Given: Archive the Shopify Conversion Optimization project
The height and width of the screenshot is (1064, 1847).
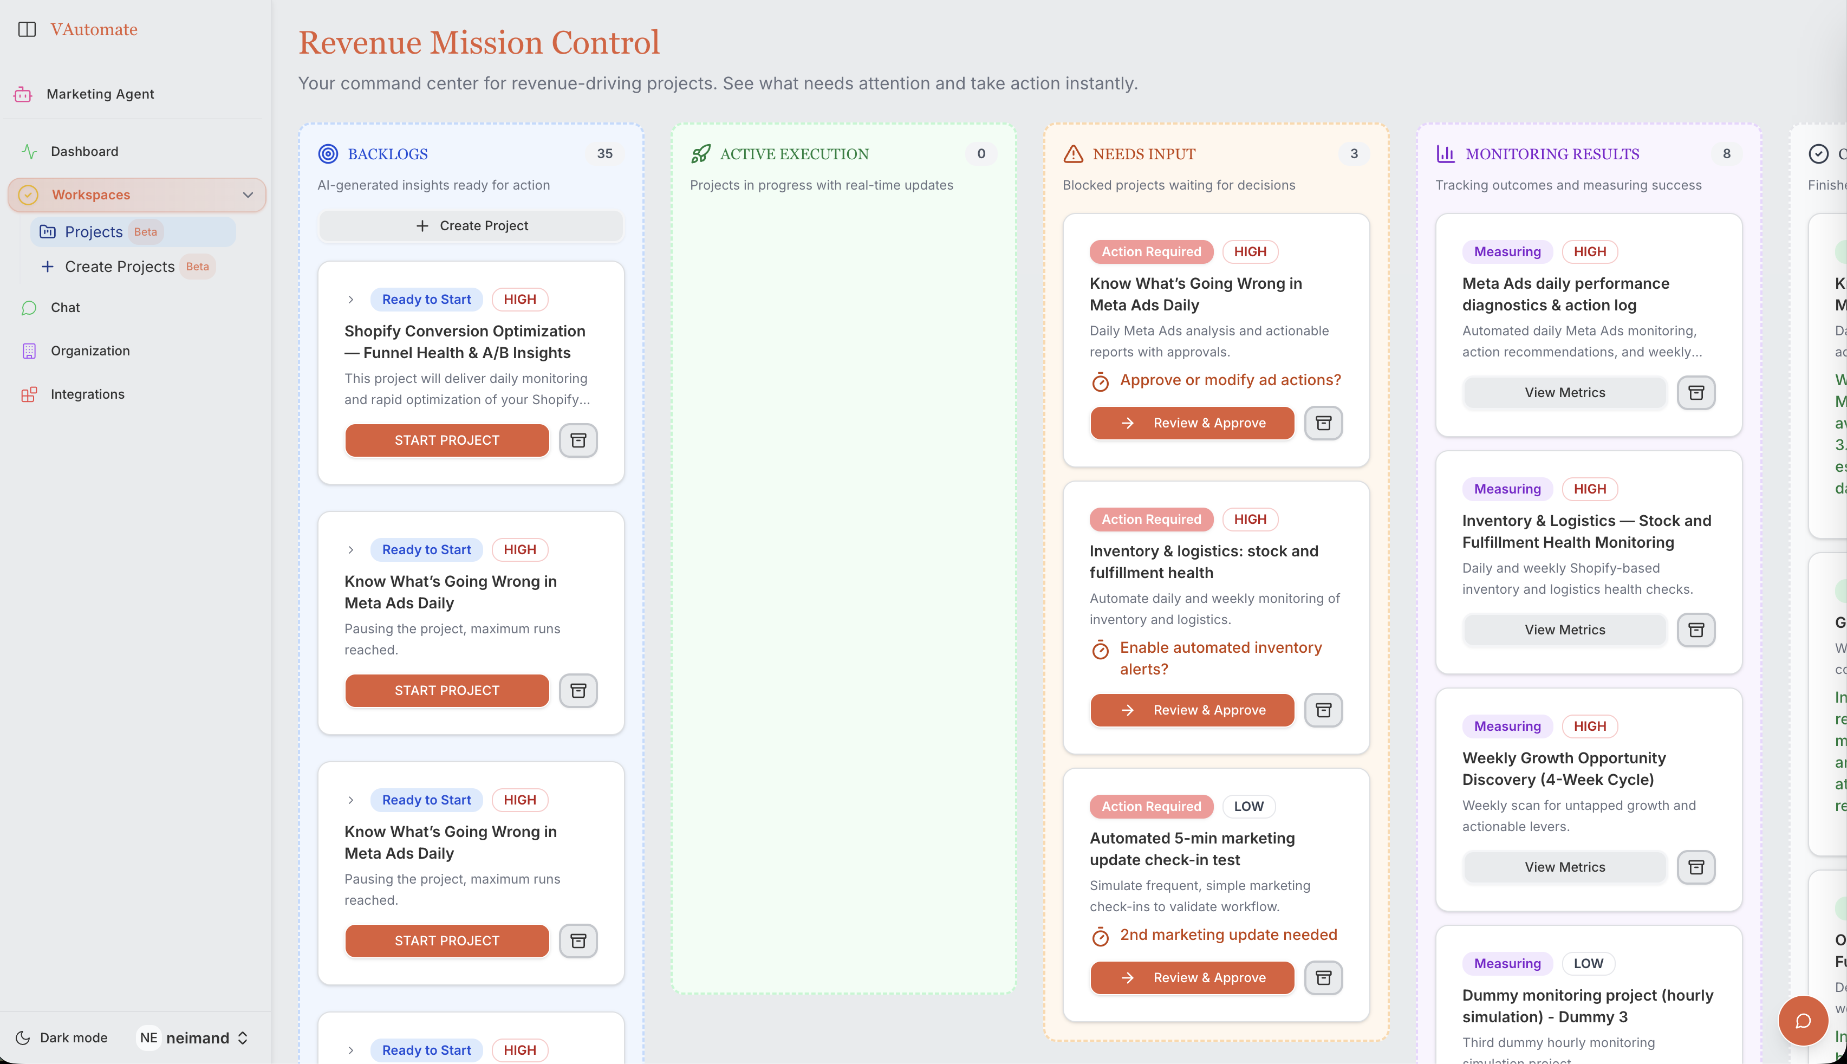Looking at the screenshot, I should pos(578,440).
